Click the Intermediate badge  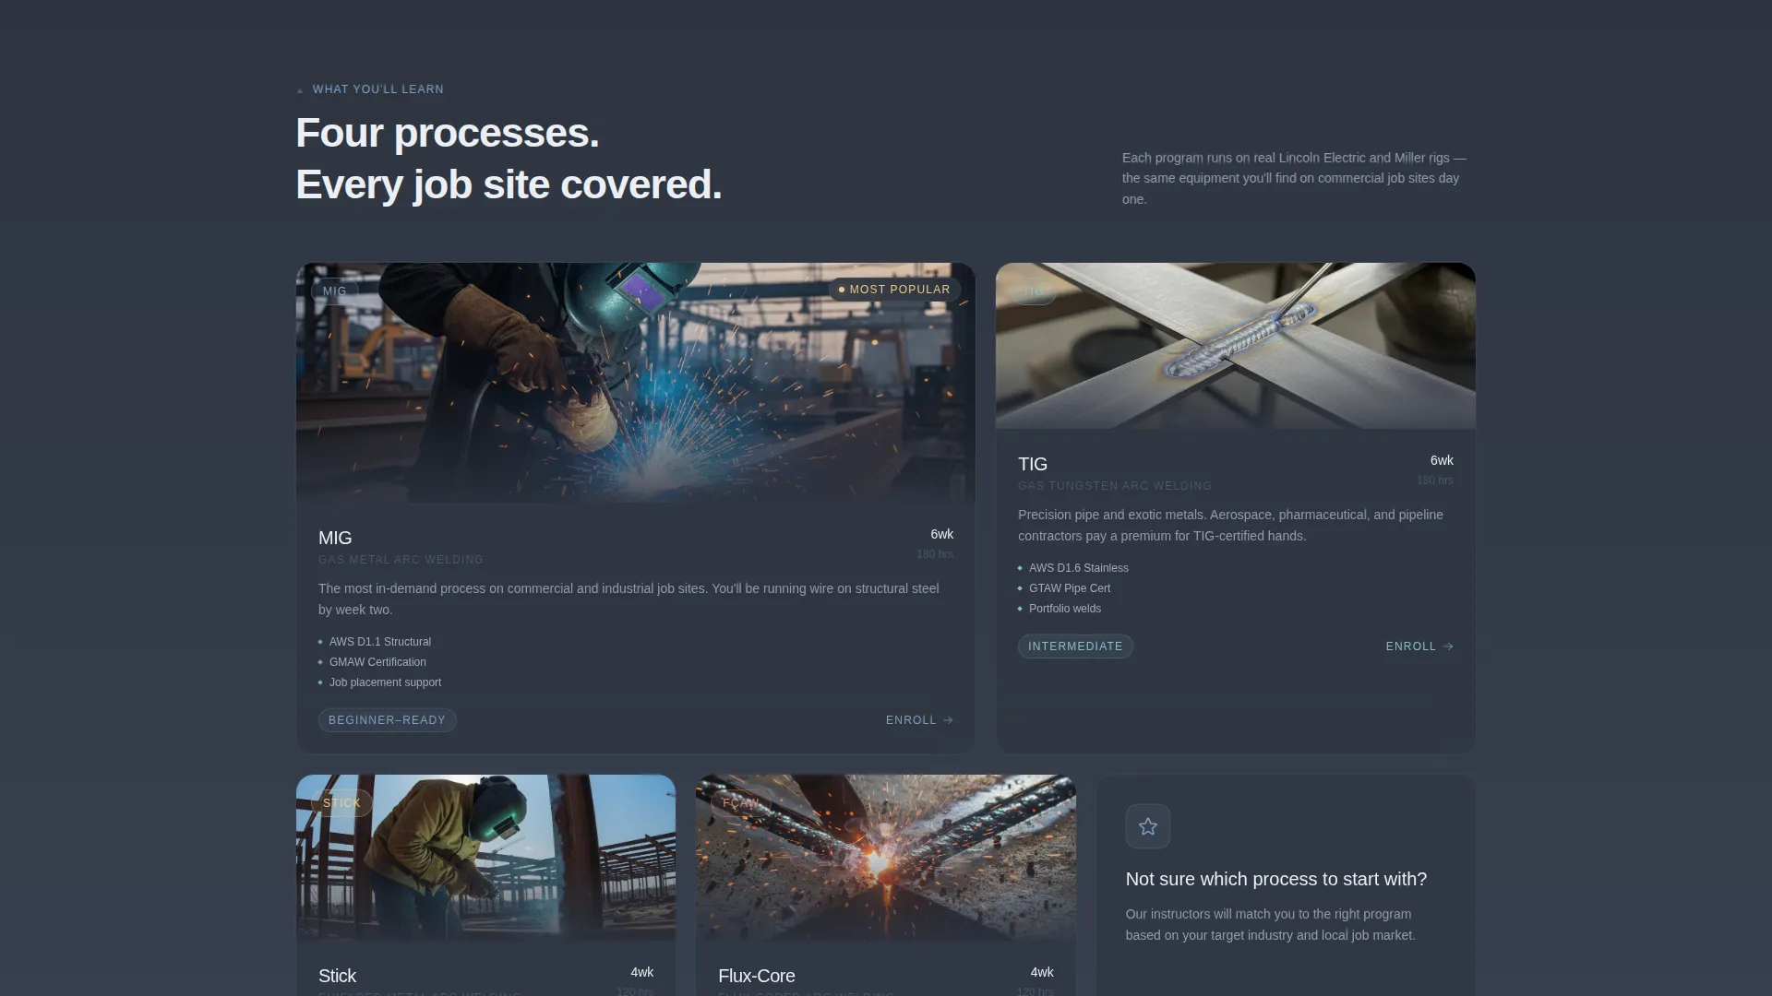pyautogui.click(x=1075, y=646)
